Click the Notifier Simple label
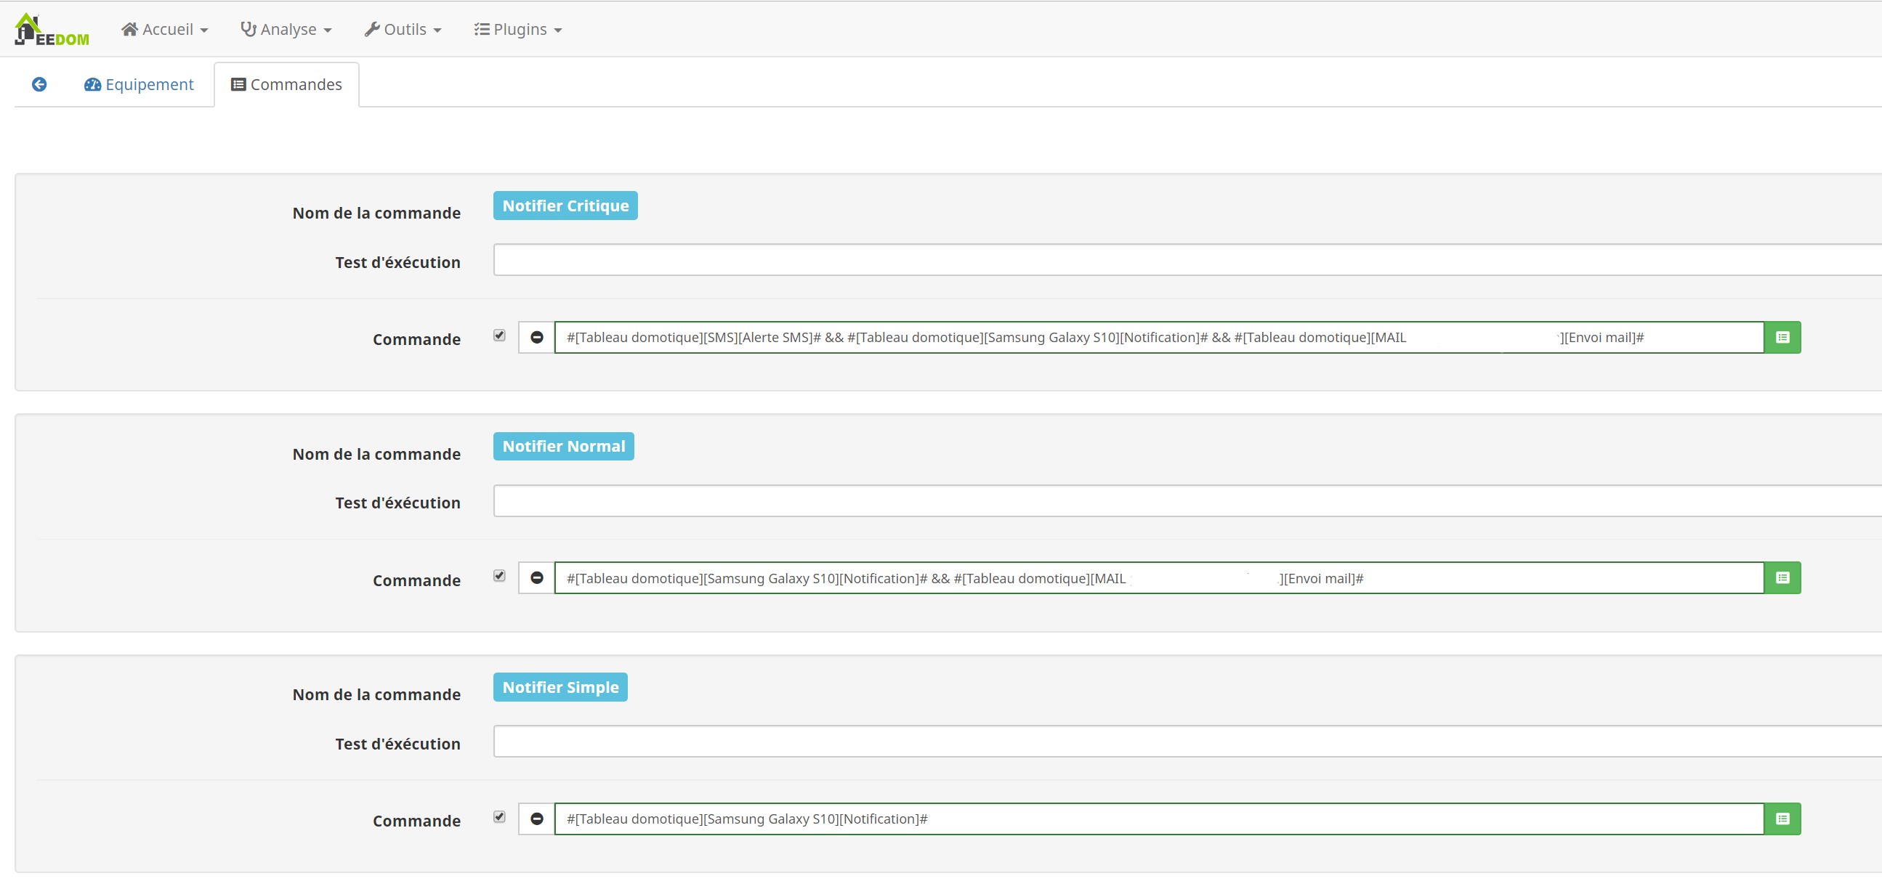This screenshot has height=889, width=1882. pos(560,687)
